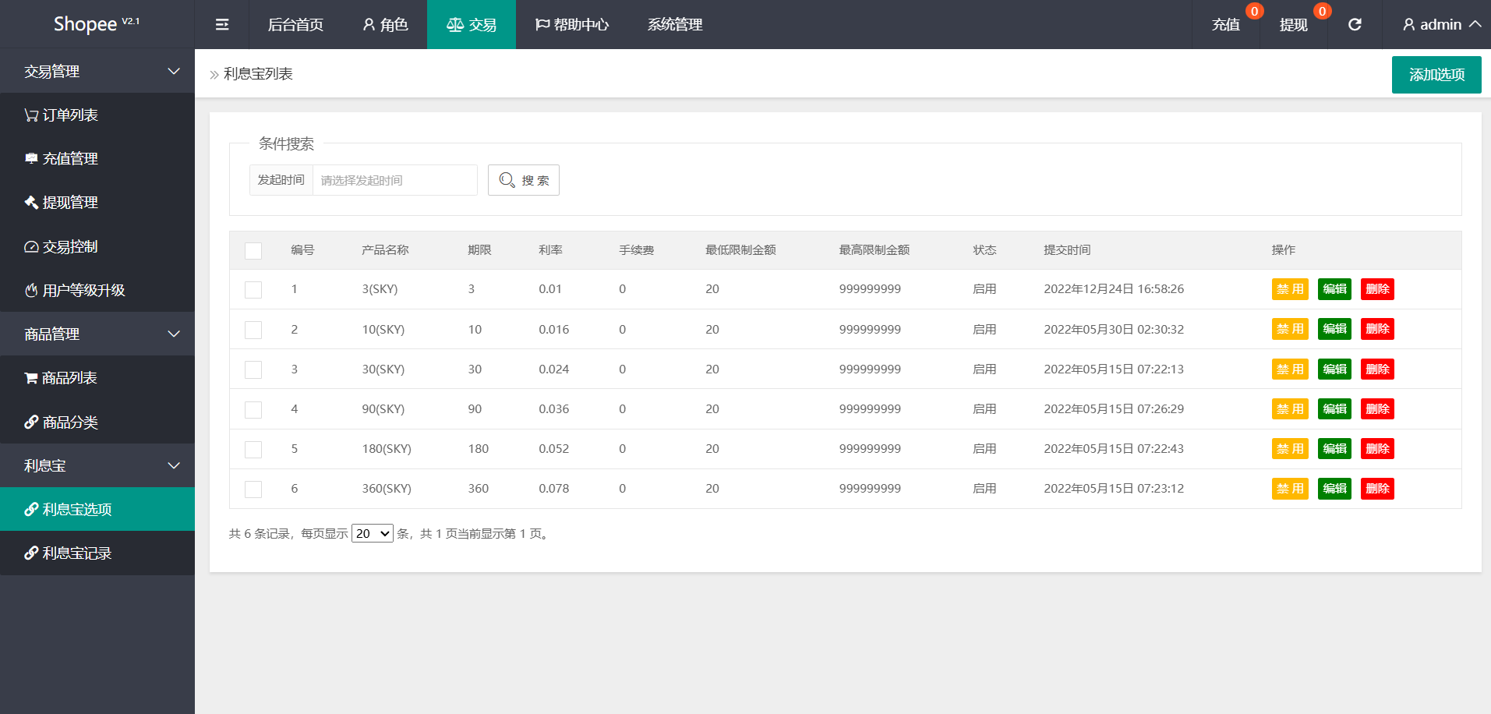Click 编辑 for the 10(SKY) row
Image resolution: width=1491 pixels, height=714 pixels.
click(x=1334, y=329)
